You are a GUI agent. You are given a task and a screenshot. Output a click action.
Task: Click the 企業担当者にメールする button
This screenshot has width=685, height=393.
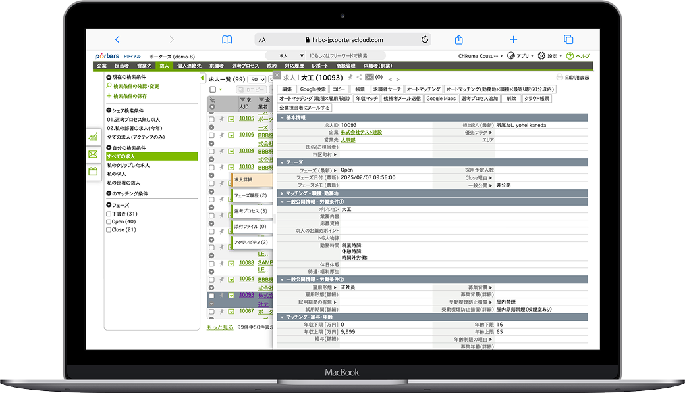[304, 108]
